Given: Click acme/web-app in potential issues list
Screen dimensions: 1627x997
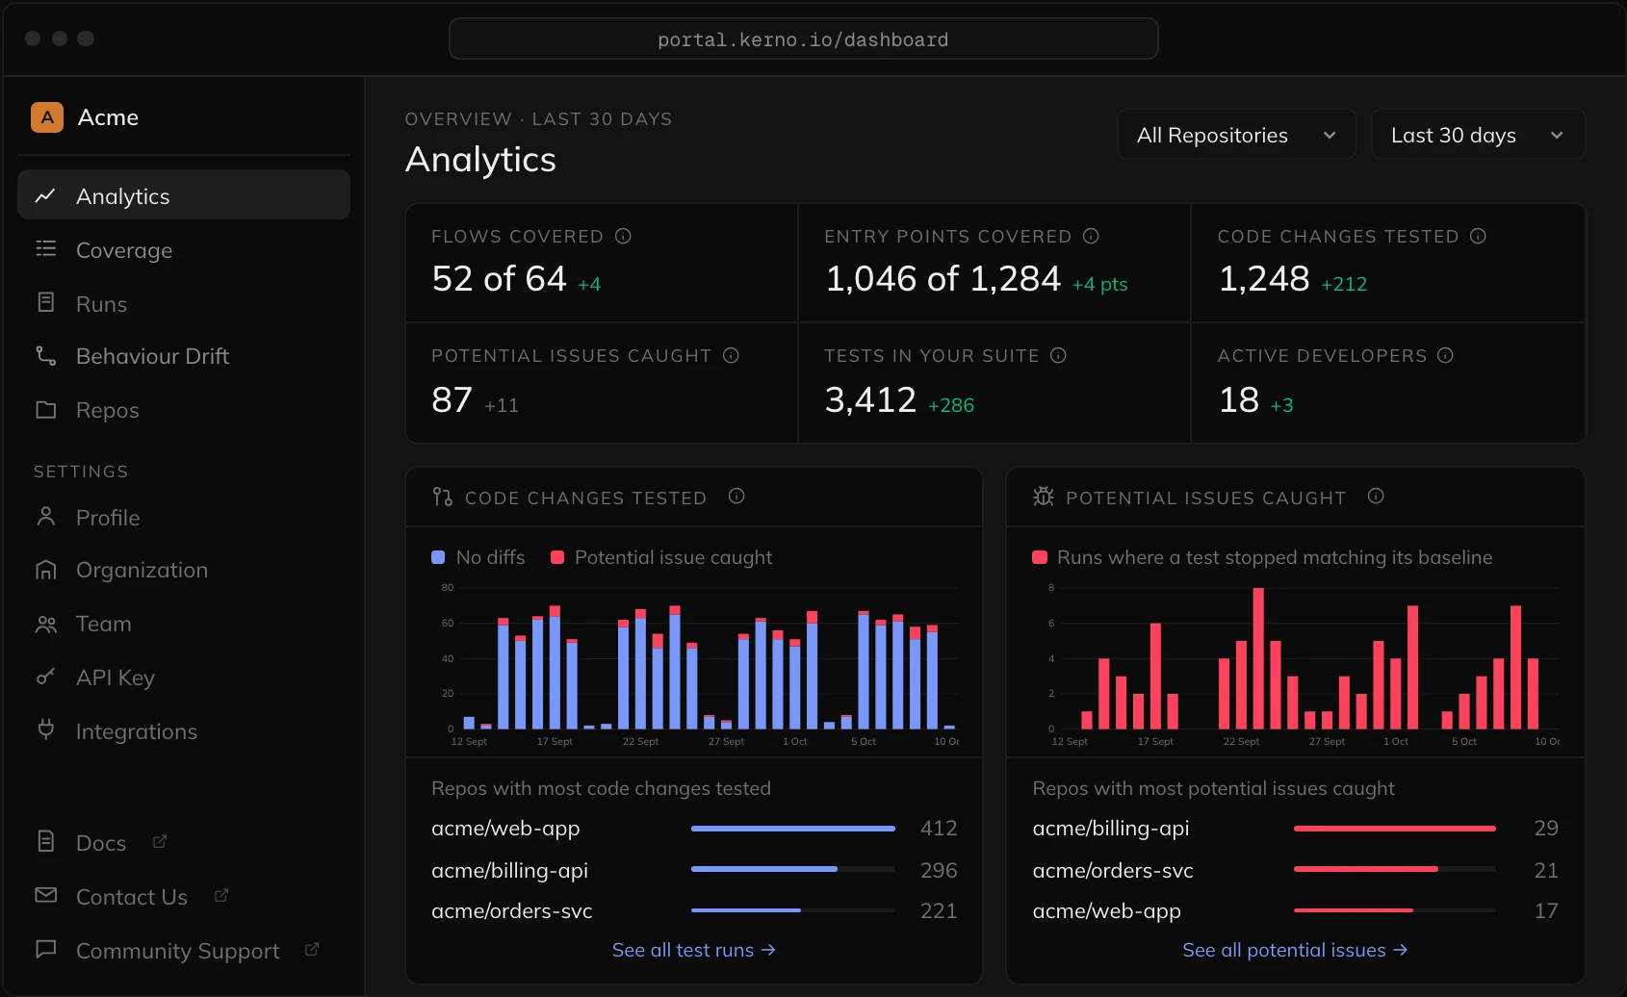Looking at the screenshot, I should 1106,910.
